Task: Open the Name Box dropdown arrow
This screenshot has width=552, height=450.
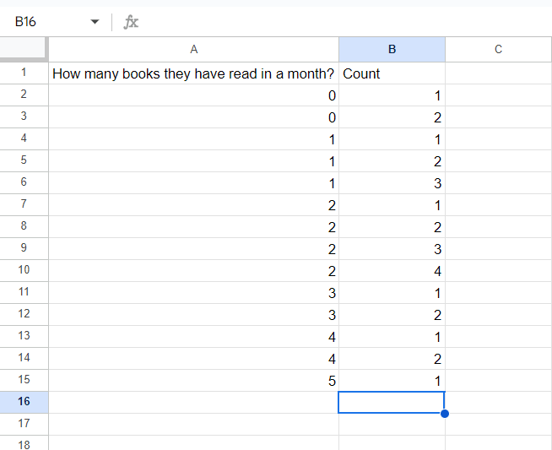Action: click(95, 22)
